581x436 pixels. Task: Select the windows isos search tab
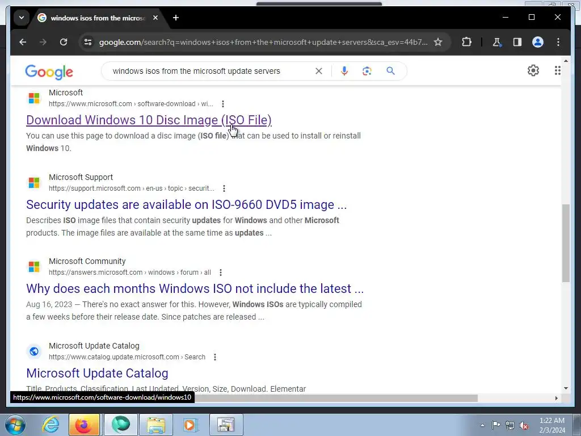click(x=98, y=18)
